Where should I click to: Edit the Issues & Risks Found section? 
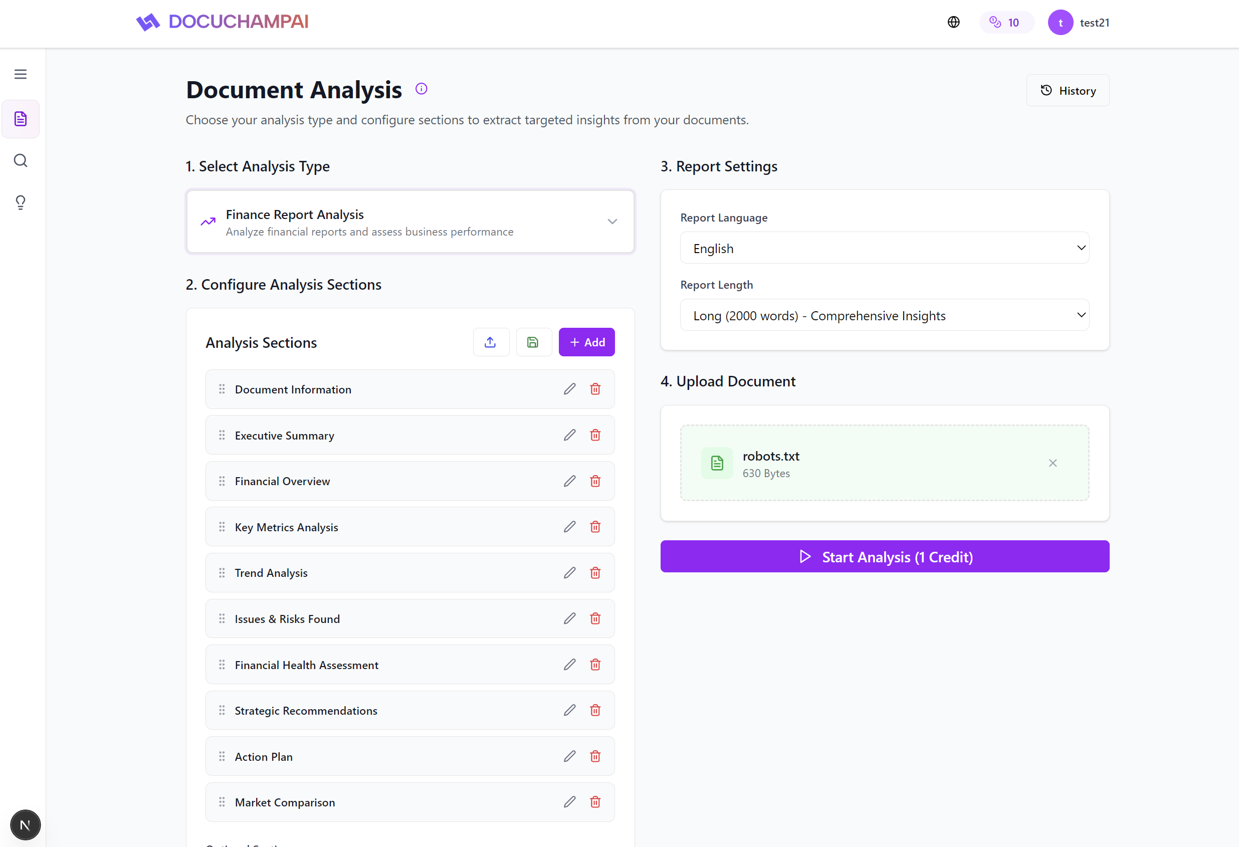(569, 618)
